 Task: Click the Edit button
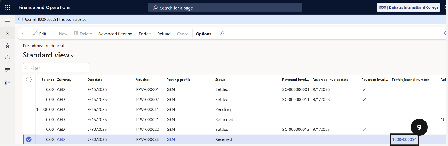(40, 34)
